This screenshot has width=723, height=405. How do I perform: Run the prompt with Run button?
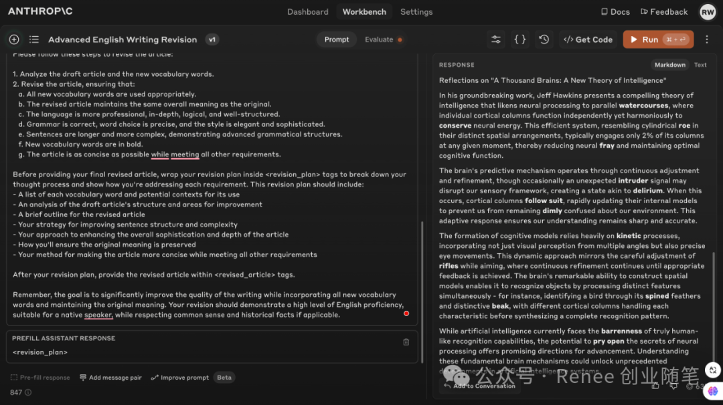click(658, 39)
